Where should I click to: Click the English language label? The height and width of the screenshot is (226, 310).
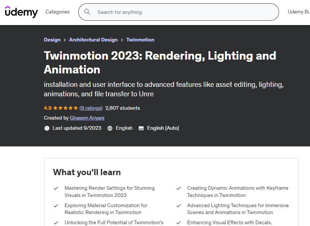[124, 128]
